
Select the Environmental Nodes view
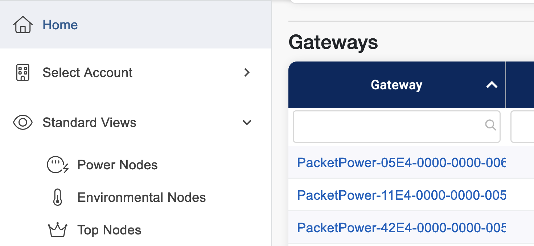(141, 198)
